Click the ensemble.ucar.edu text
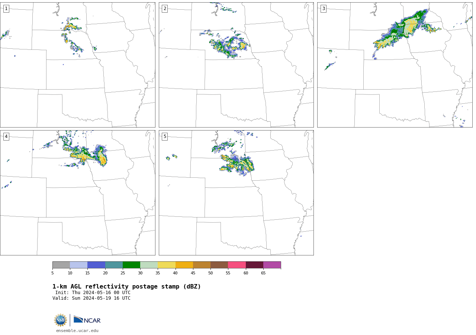This screenshot has height=335, width=476. (x=77, y=331)
